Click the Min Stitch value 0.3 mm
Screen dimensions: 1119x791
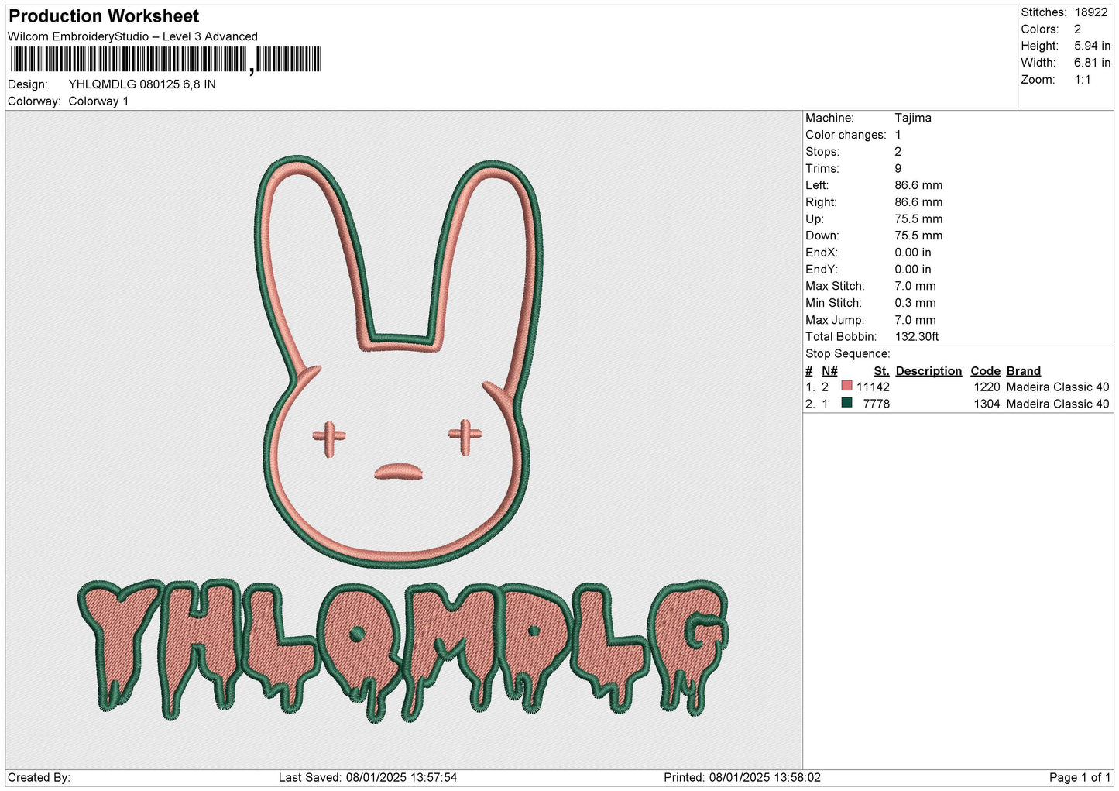915,303
